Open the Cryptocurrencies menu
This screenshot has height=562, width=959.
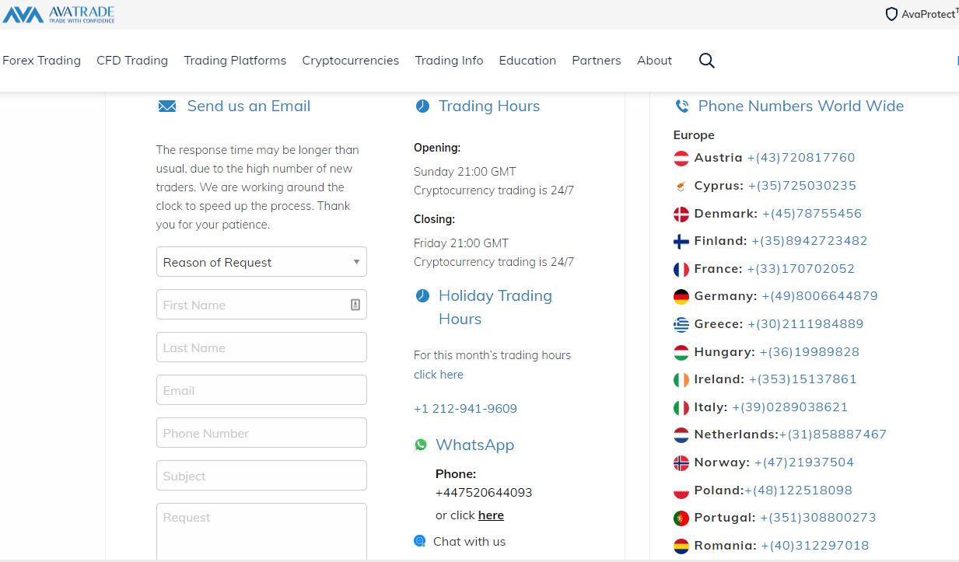pos(351,61)
